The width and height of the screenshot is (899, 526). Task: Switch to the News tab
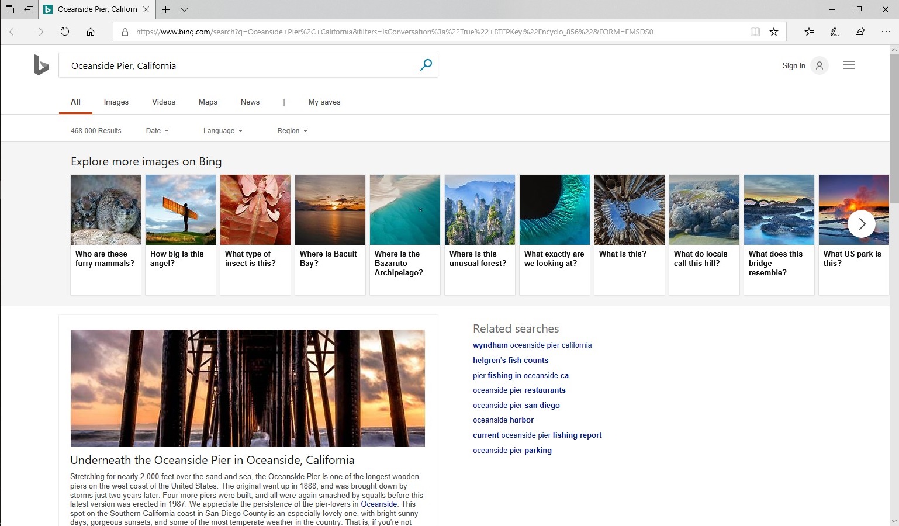(250, 102)
